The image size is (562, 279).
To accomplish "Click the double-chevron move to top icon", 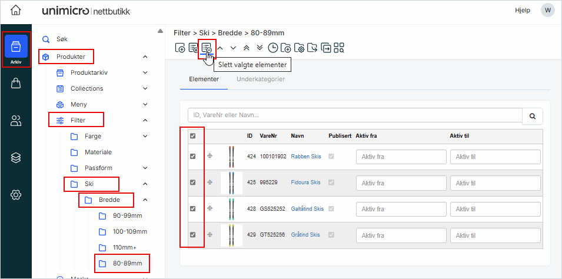I will (x=247, y=48).
